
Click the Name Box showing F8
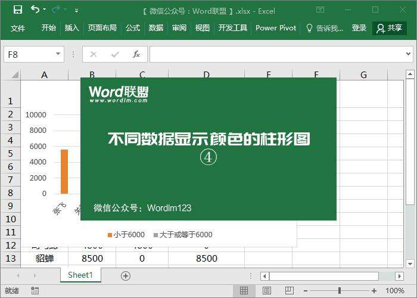pos(29,55)
